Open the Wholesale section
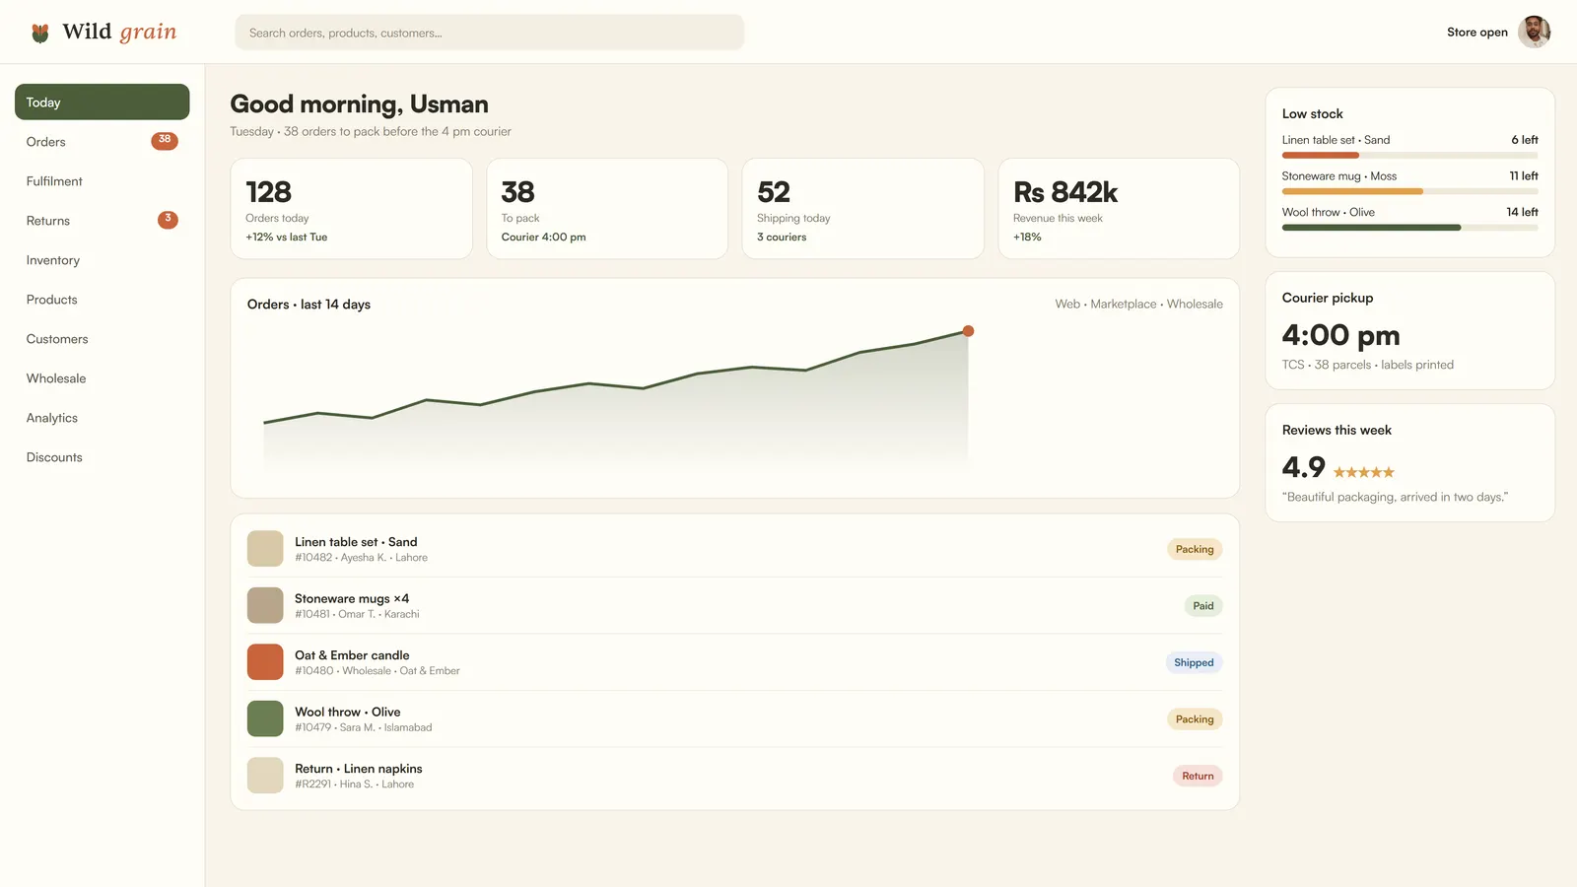Viewport: 1577px width, 887px height. click(103, 378)
